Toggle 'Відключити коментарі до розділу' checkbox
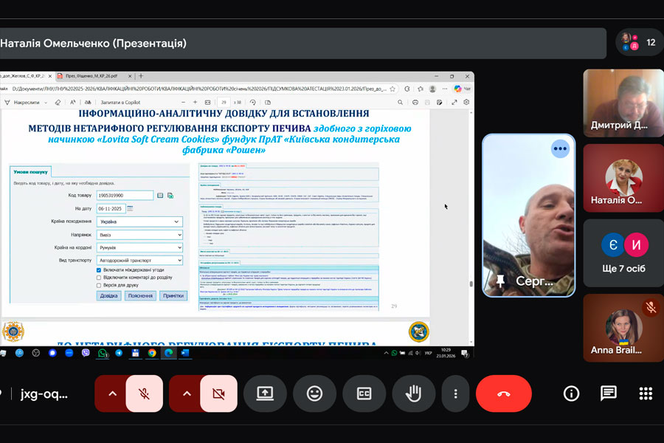The height and width of the screenshot is (443, 664). coord(99,278)
